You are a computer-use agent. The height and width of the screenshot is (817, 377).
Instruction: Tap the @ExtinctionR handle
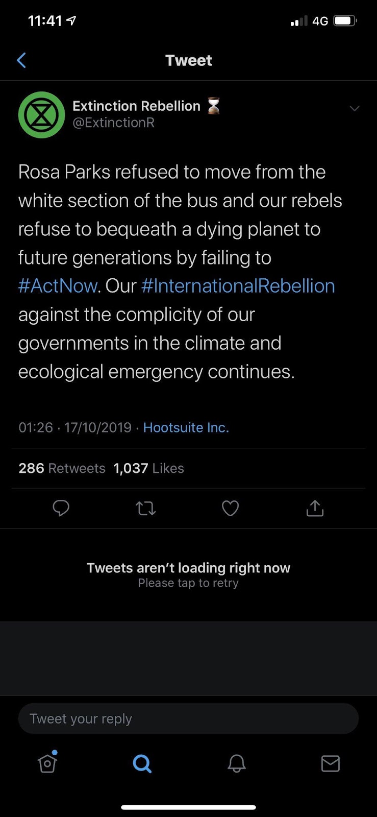point(113,123)
